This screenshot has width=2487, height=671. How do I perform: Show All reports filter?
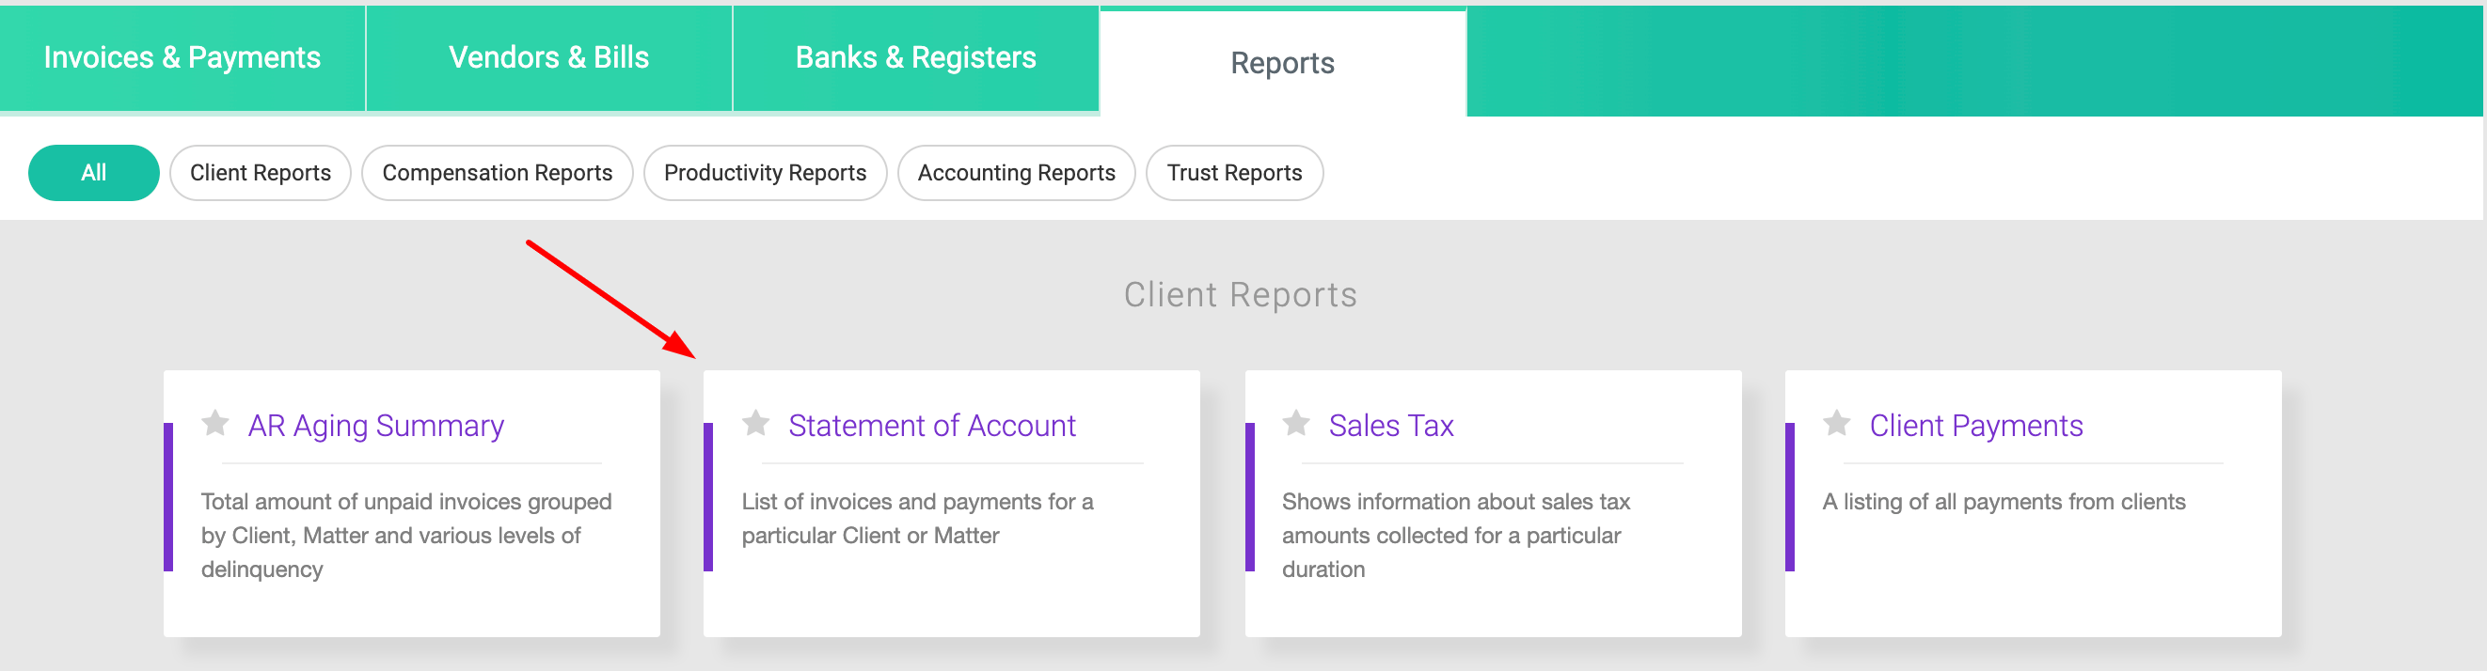point(94,173)
